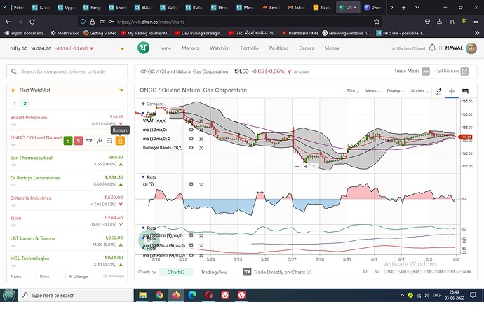Screen dimensions: 484x316
Task: Go to Portfolio menu
Action: tap(250, 48)
